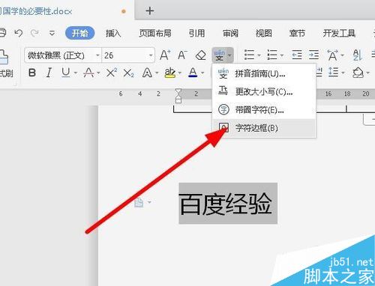
Task: Select 带圈字符(E)... menu item
Action: tap(264, 109)
